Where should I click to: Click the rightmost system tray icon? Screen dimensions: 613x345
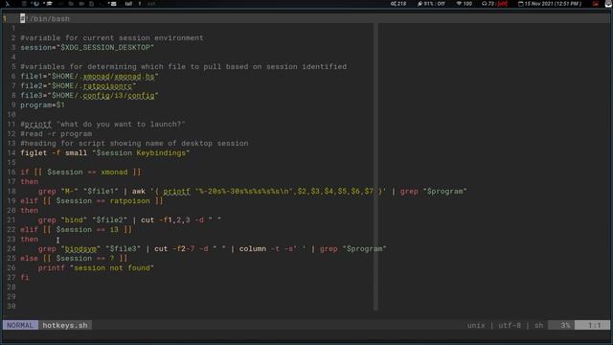click(608, 4)
